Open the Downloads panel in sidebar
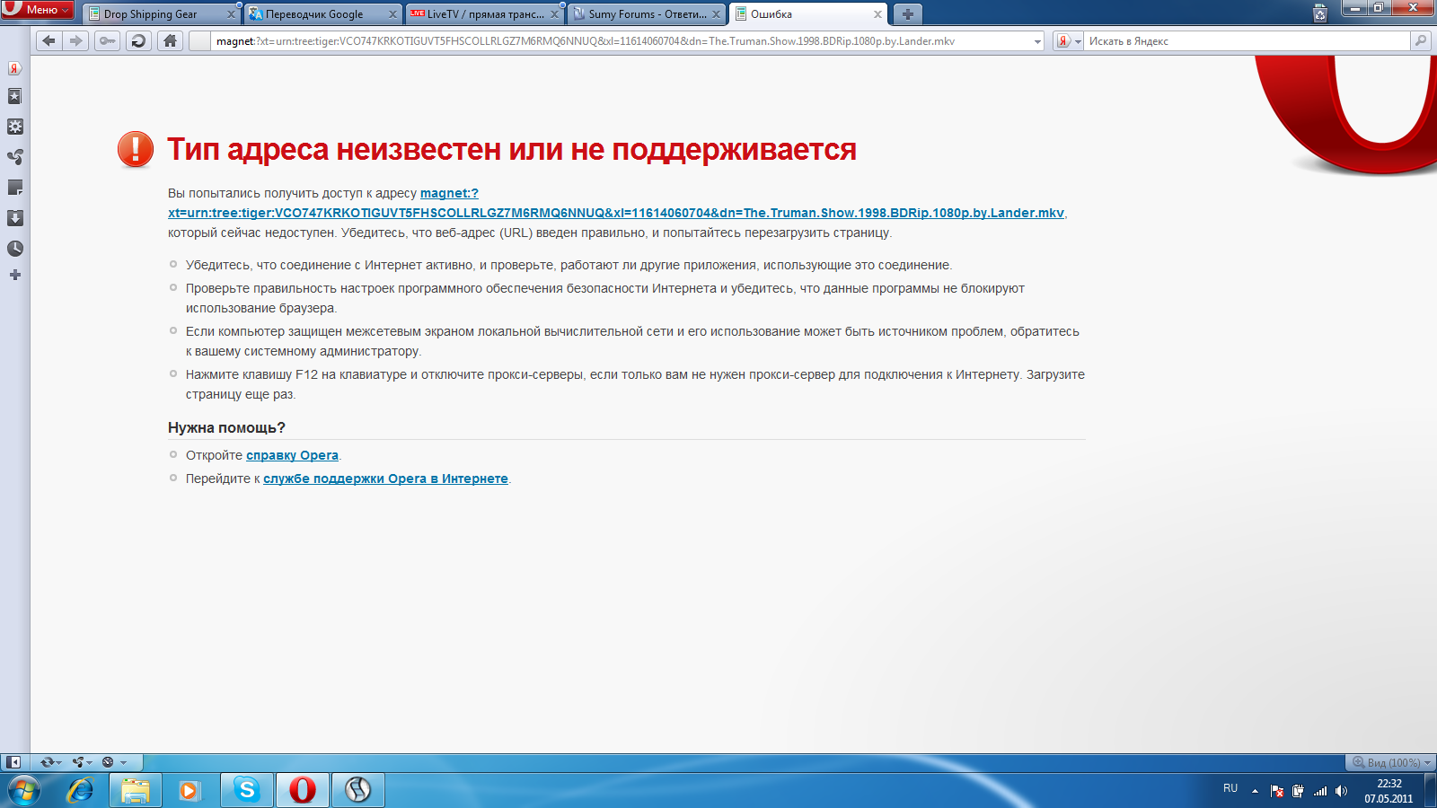The width and height of the screenshot is (1437, 808). click(x=14, y=218)
